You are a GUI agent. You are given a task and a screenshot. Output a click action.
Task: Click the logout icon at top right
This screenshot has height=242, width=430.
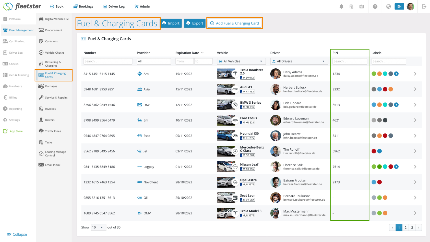coord(424,7)
